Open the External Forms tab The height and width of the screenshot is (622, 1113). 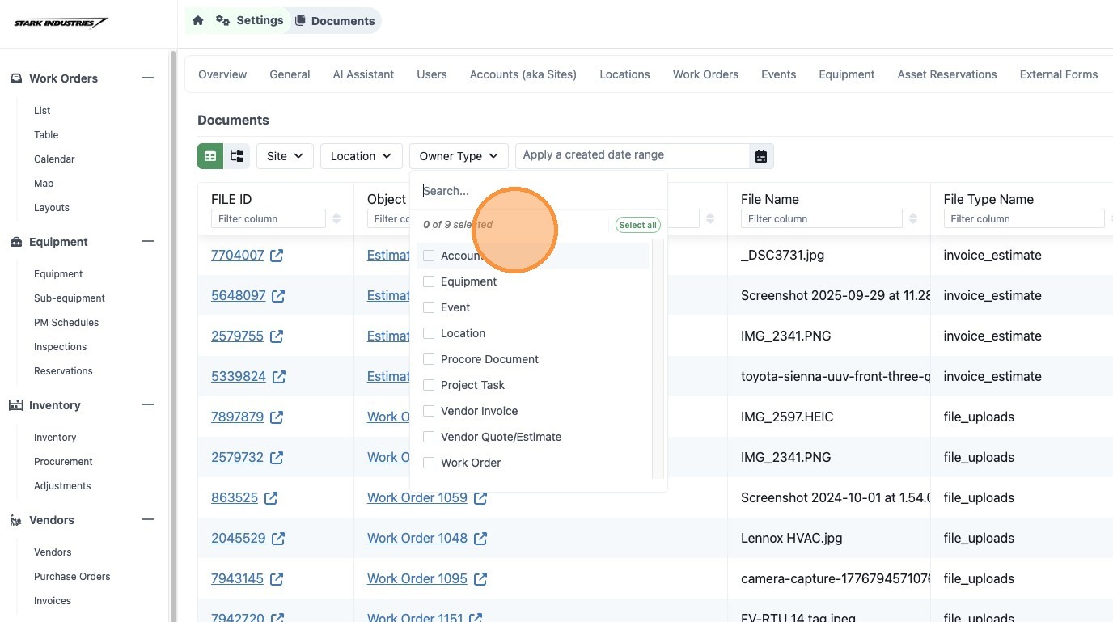(x=1059, y=74)
